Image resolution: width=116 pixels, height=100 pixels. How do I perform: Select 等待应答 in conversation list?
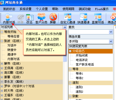pyautogui.click(x=13, y=36)
